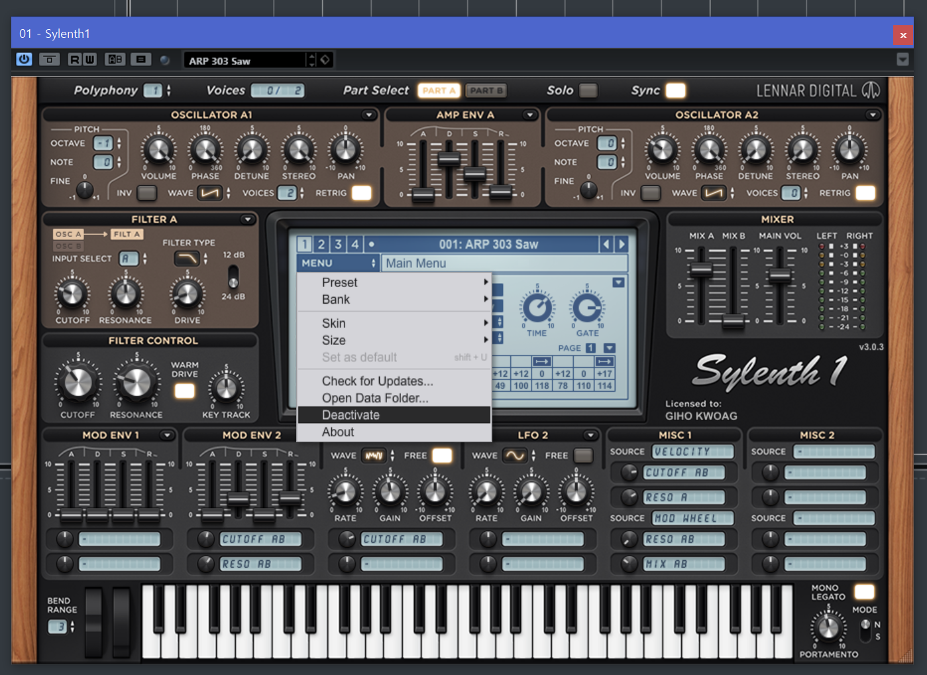This screenshot has height=675, width=927.
Task: Click Misc 1 VELOCITY source field
Action: [x=693, y=452]
